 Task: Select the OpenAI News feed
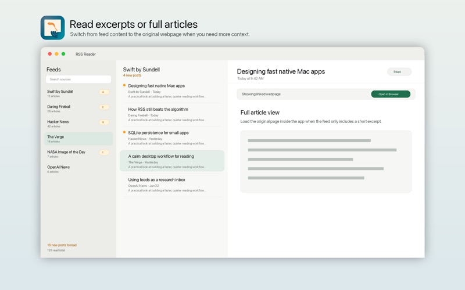tap(78, 169)
